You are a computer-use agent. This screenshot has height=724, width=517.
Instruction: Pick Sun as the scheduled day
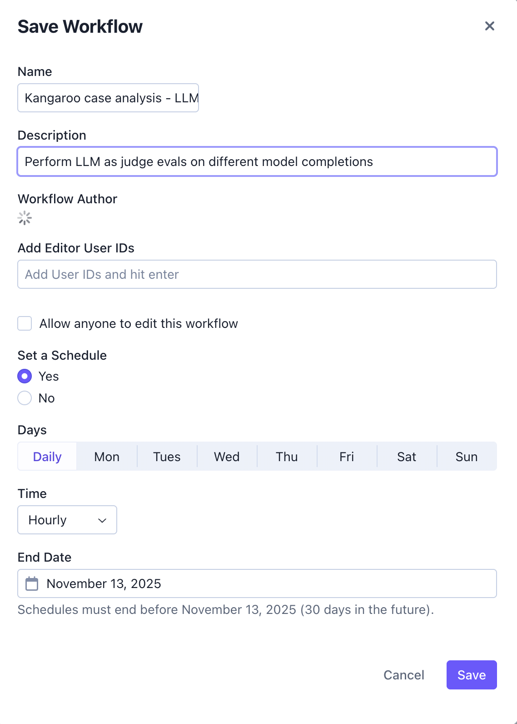click(467, 456)
